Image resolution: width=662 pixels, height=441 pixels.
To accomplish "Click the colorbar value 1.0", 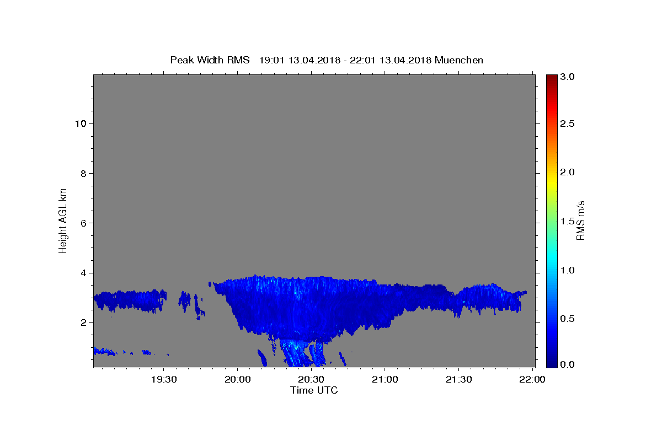I will coord(568,270).
